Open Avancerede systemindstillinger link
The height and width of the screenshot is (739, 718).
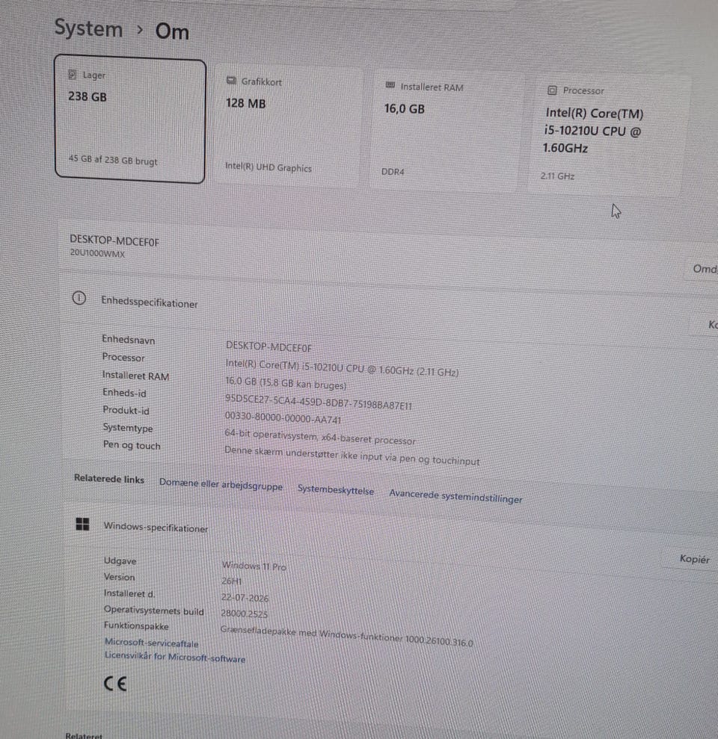click(455, 497)
